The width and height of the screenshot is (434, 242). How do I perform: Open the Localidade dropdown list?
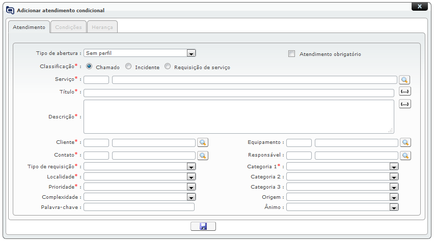[x=191, y=176]
